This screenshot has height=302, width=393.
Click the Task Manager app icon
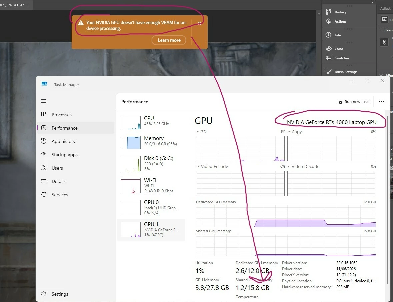click(44, 84)
